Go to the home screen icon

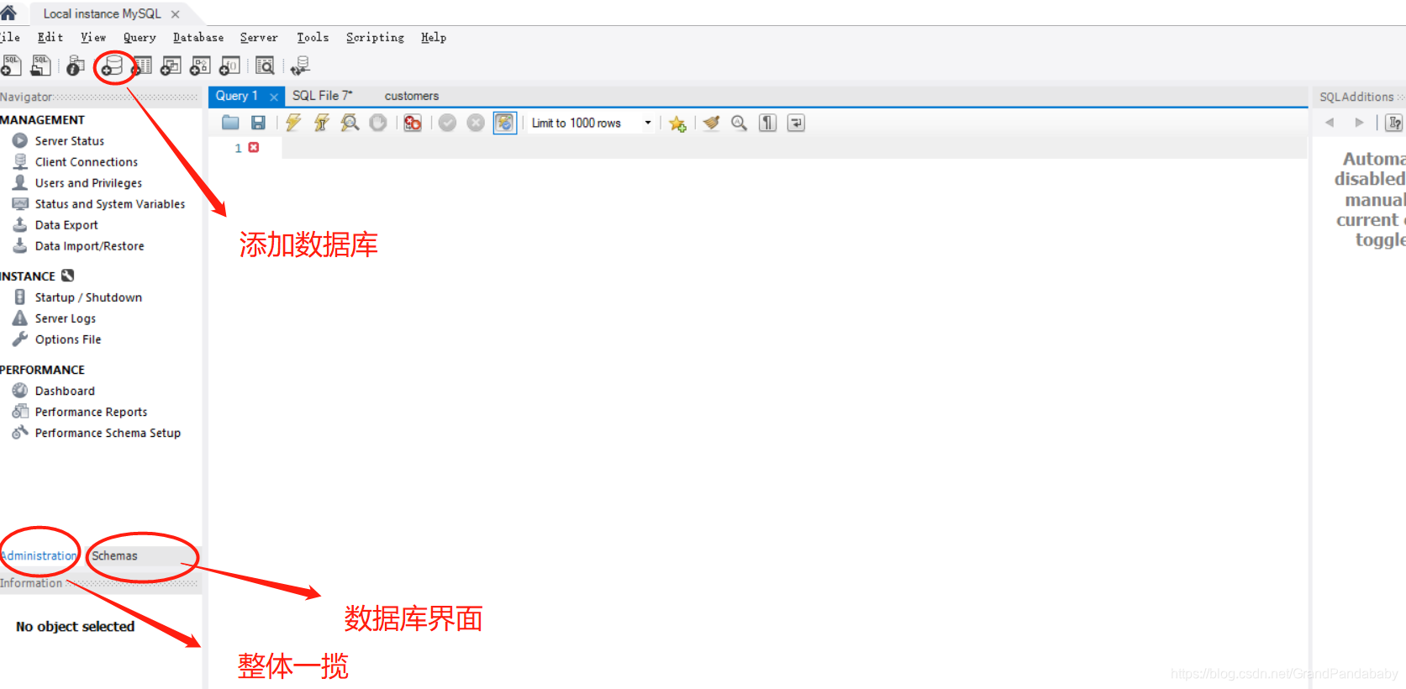[8, 12]
